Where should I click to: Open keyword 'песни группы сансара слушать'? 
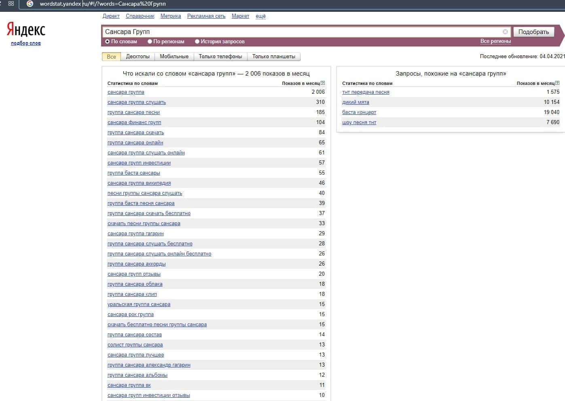[145, 193]
